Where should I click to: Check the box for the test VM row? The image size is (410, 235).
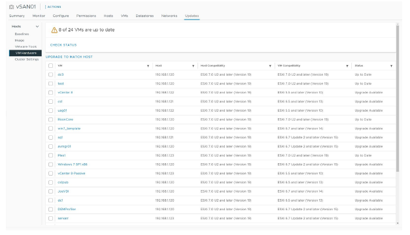[x=51, y=84]
